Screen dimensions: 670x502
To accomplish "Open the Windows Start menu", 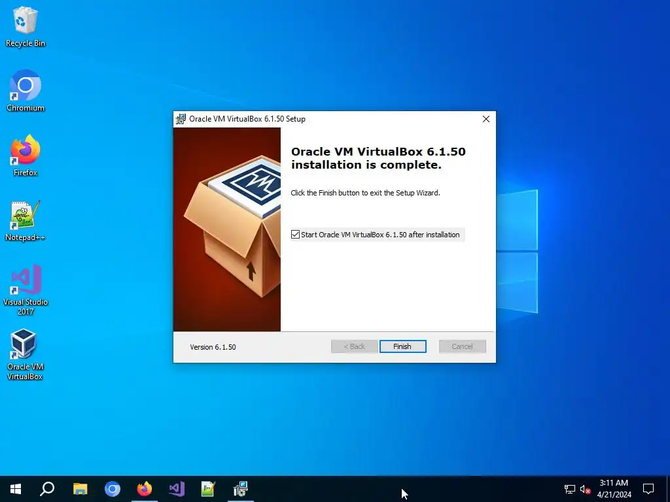I will click(16, 489).
